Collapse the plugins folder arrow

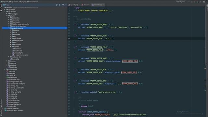pyautogui.click(x=7, y=16)
